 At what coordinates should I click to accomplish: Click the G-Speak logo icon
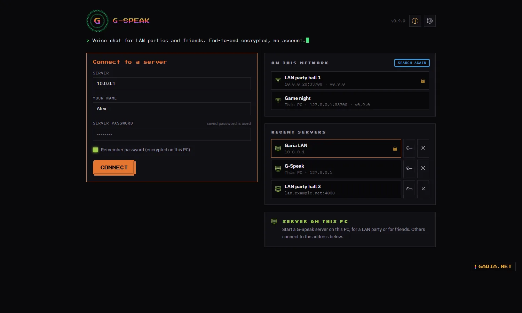[97, 21]
